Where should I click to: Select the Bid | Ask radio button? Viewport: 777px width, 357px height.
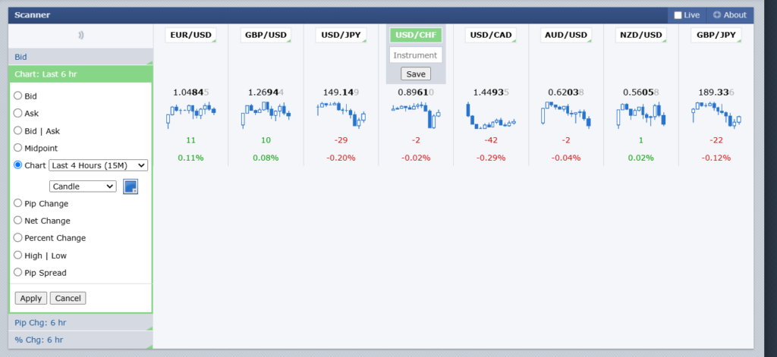[x=19, y=131]
